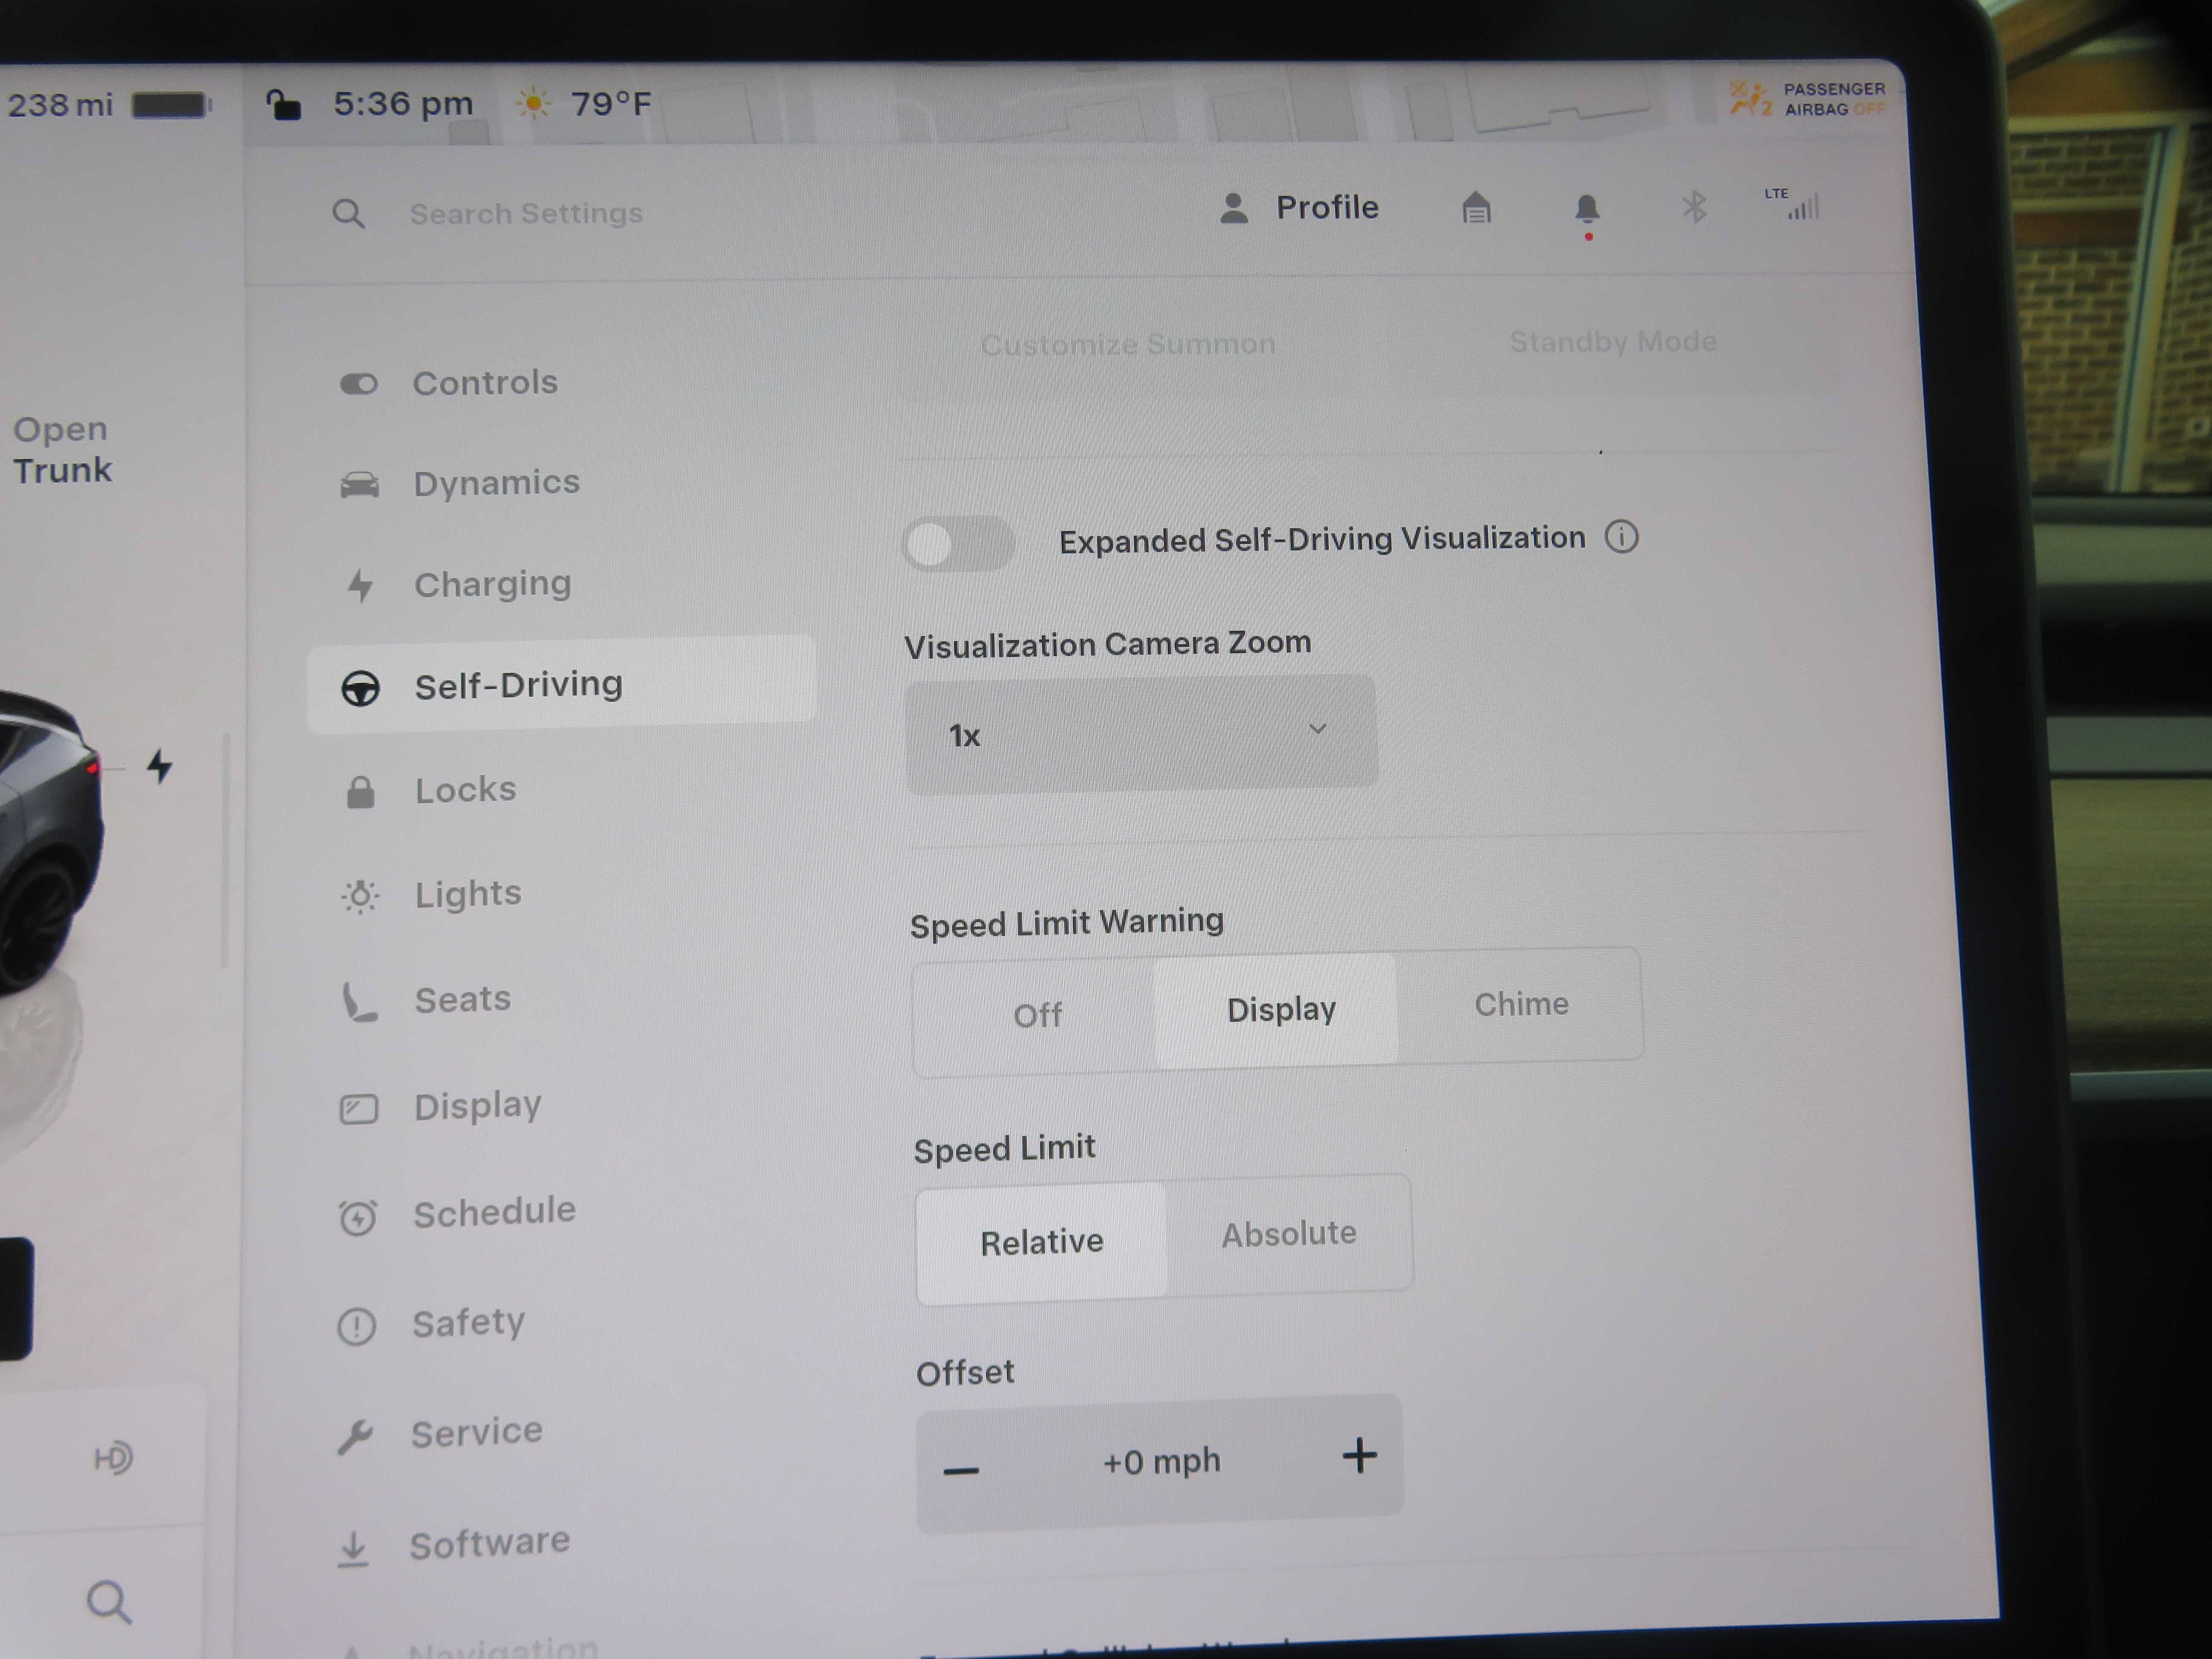The width and height of the screenshot is (2212, 1659).
Task: Click the door lock icon in status bar
Action: (283, 104)
